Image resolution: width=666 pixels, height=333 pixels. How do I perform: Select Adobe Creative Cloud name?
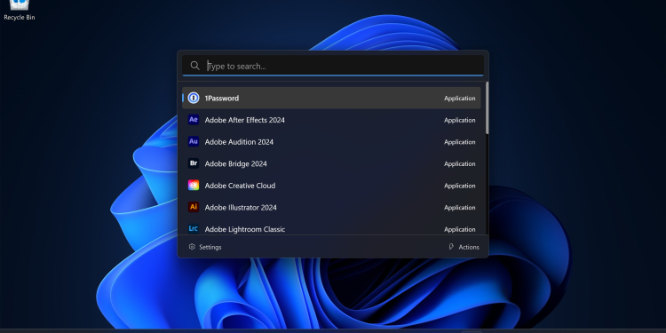point(240,186)
